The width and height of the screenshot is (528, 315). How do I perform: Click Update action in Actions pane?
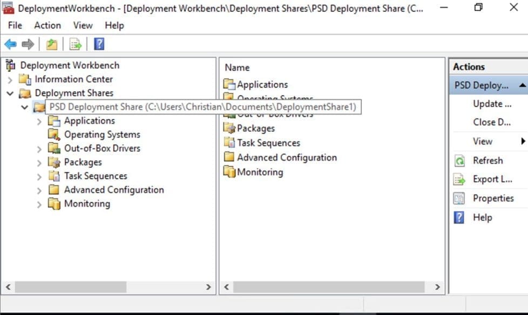[491, 104]
